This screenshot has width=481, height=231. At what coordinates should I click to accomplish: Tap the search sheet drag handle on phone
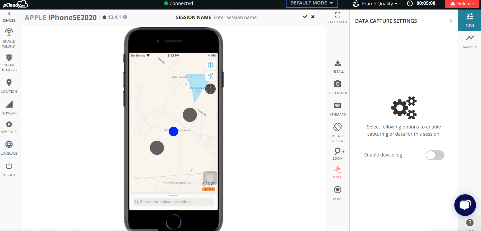point(173,195)
